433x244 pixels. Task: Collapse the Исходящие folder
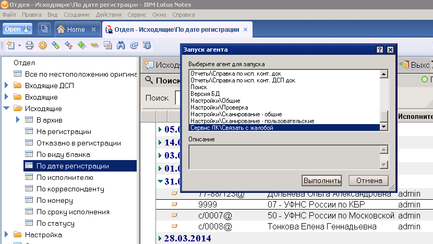tap(6, 108)
